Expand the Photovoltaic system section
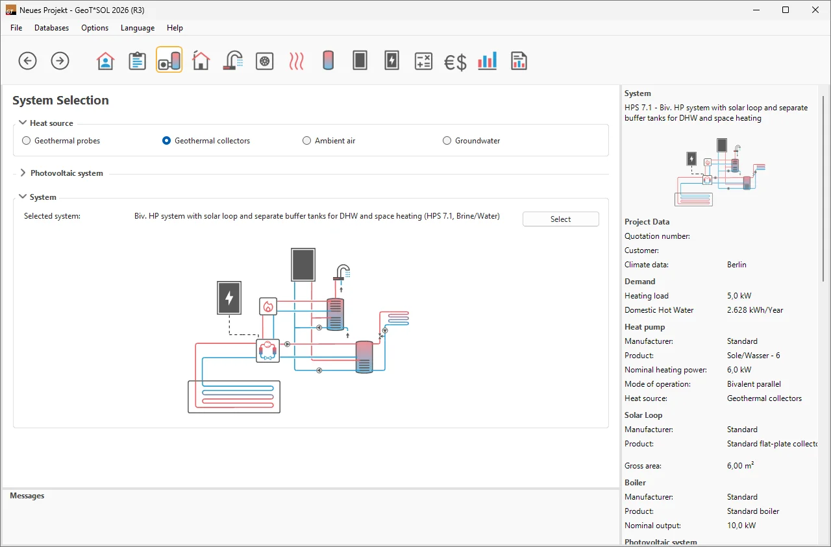Viewport: 831px width, 547px height. tap(23, 173)
